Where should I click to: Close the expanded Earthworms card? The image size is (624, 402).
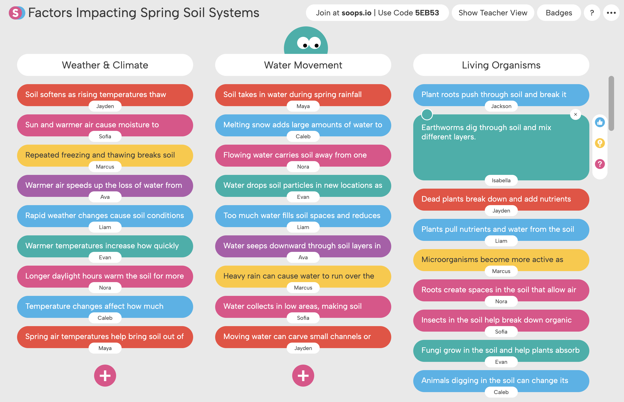pyautogui.click(x=575, y=114)
